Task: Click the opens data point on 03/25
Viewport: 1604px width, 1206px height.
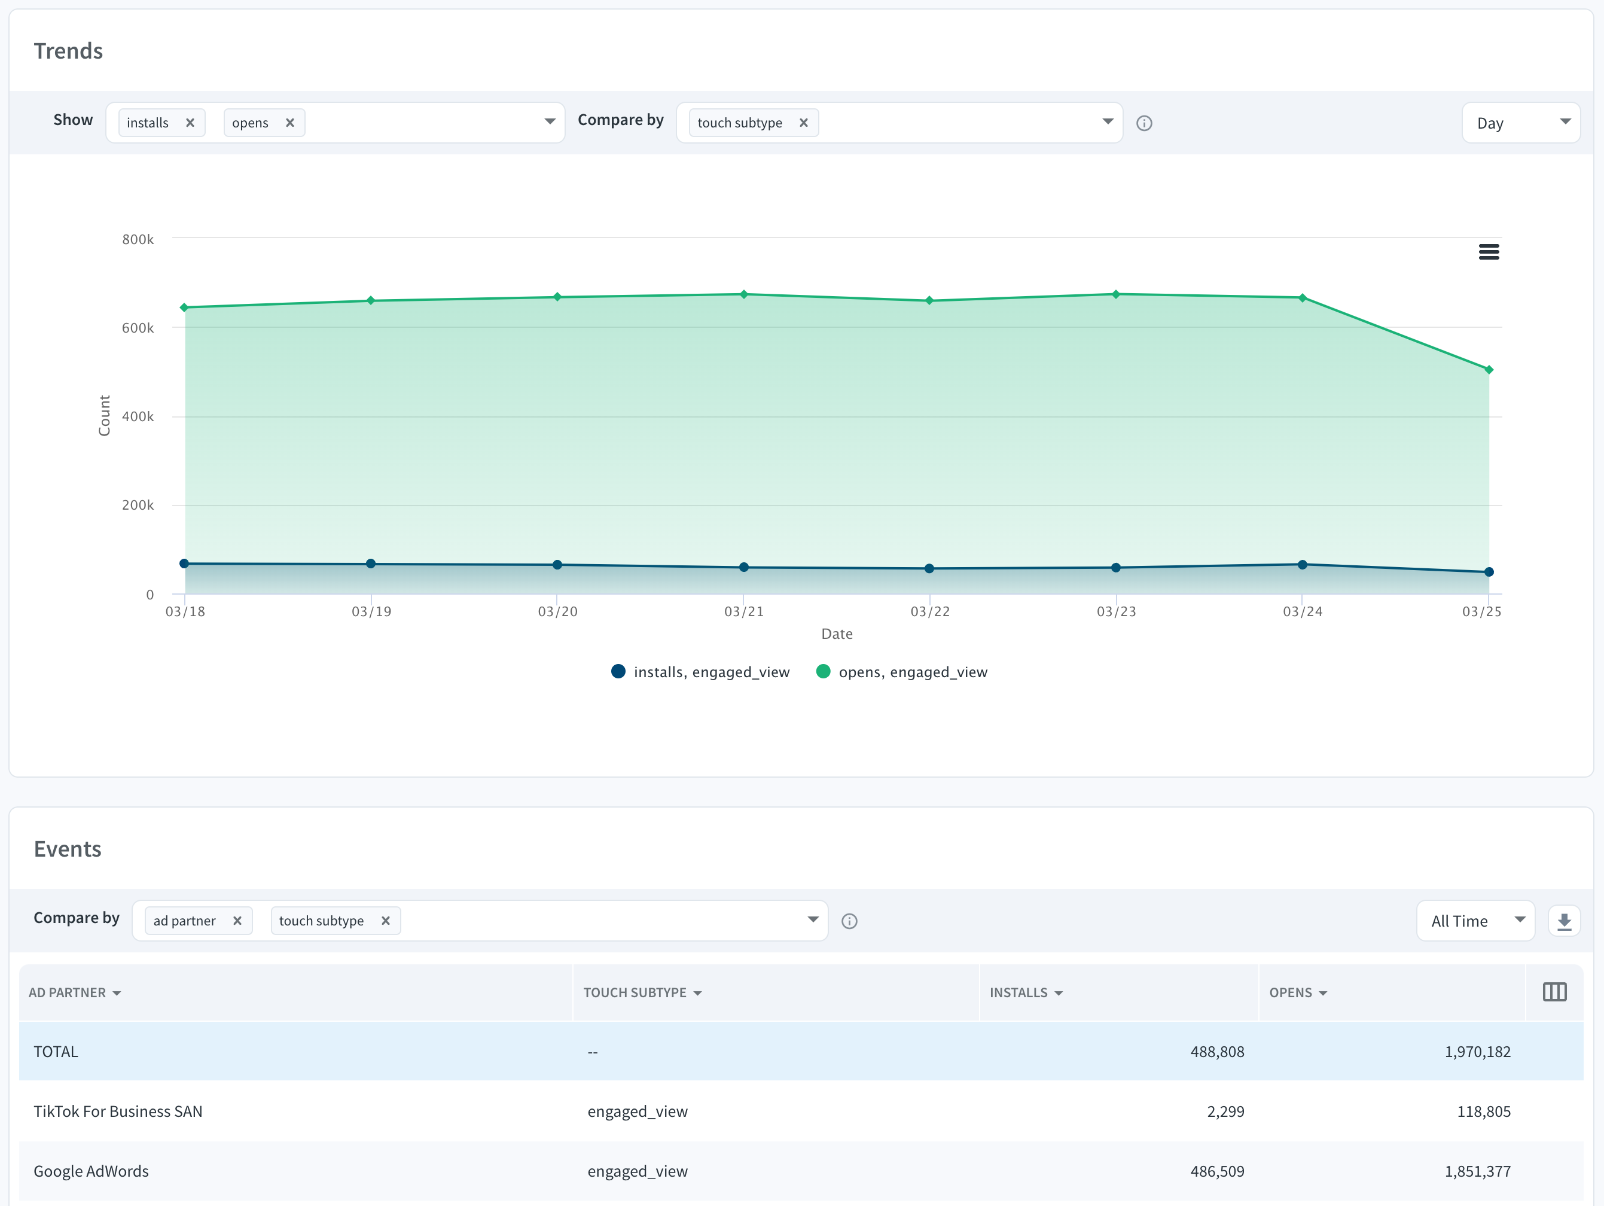Action: [1489, 370]
